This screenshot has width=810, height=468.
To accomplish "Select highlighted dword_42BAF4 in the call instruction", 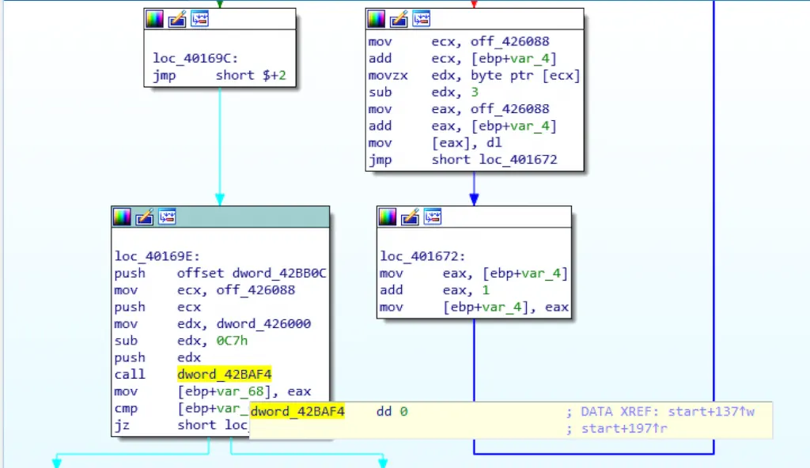I will (225, 375).
